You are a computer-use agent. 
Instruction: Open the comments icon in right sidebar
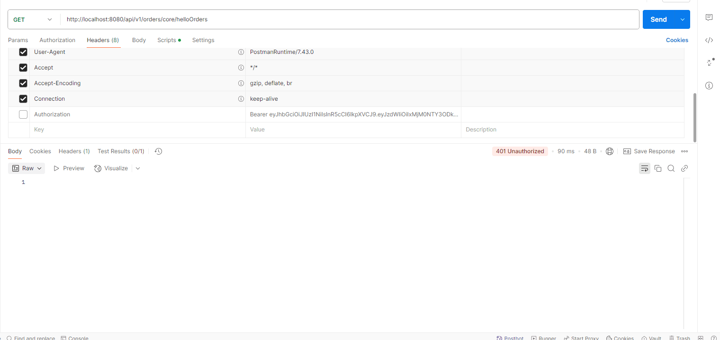(x=709, y=17)
